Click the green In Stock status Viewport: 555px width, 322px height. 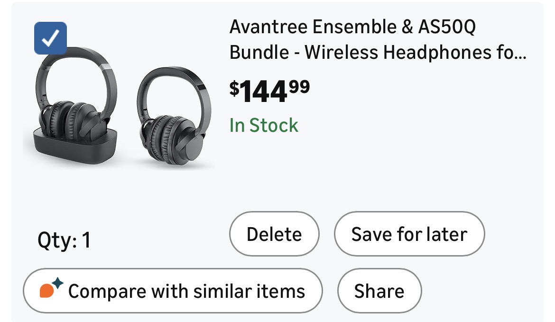click(x=264, y=125)
